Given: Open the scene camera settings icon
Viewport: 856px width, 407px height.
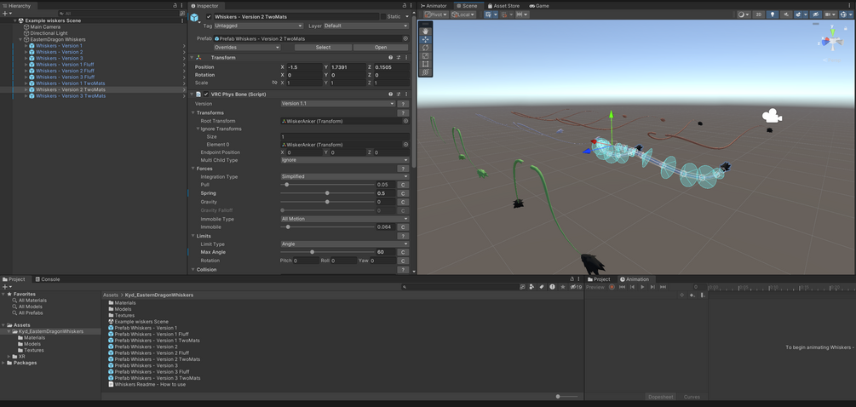Looking at the screenshot, I should (x=830, y=14).
